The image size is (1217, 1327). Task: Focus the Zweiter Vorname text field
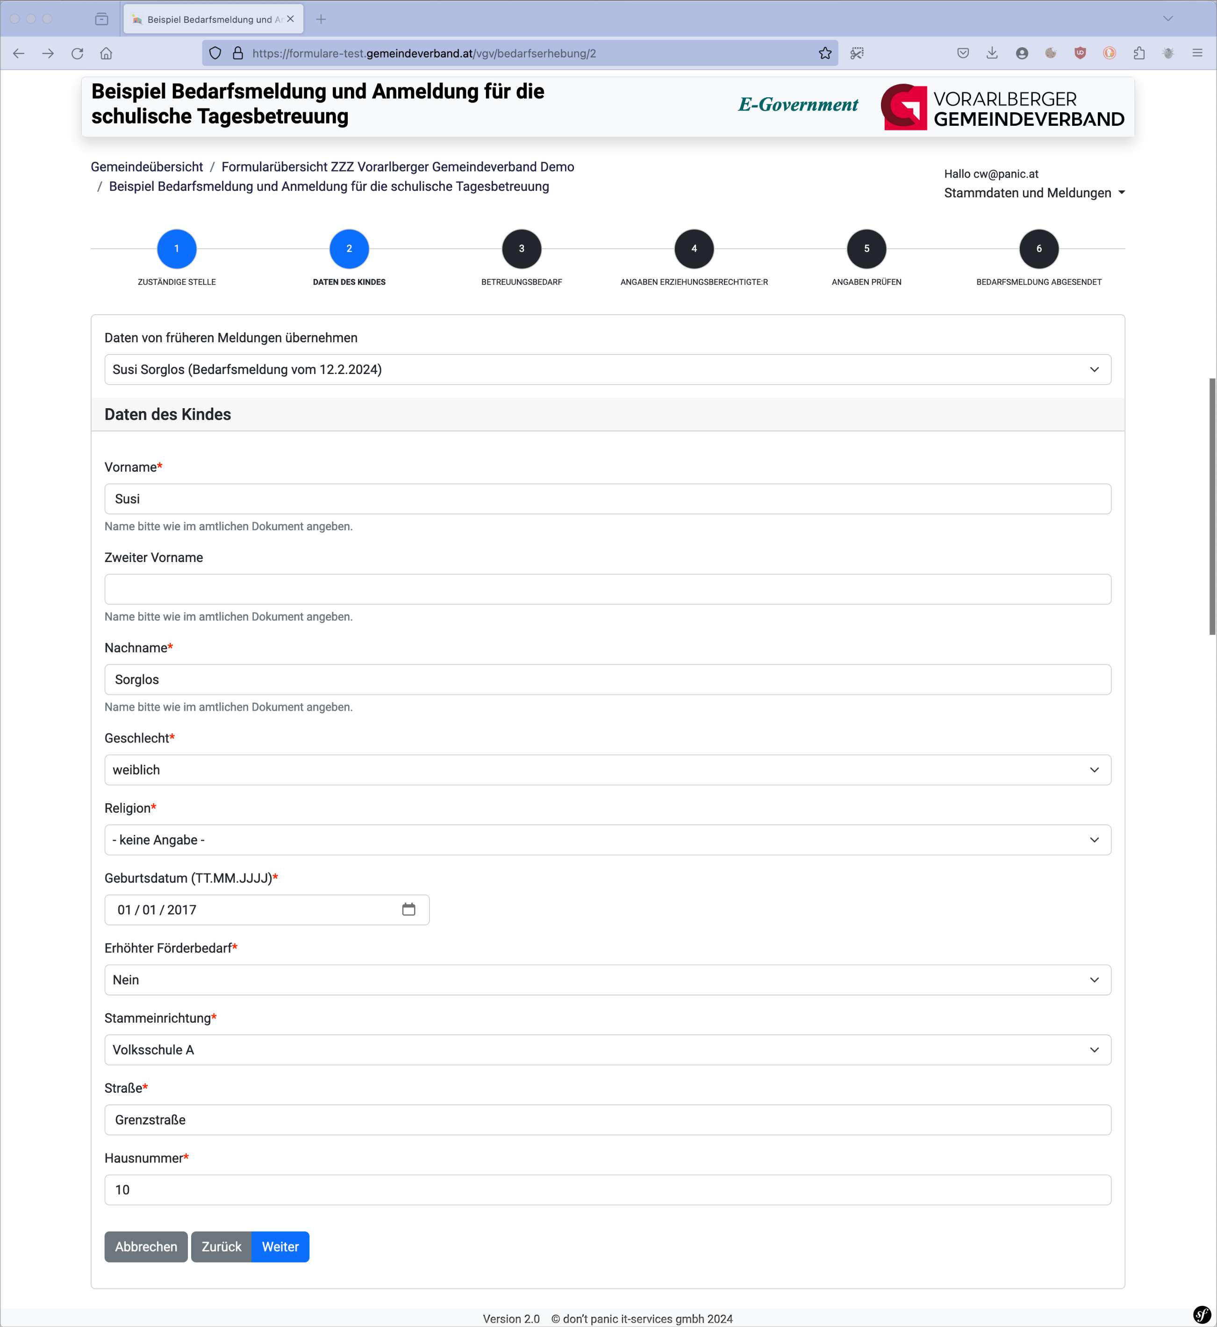[607, 589]
